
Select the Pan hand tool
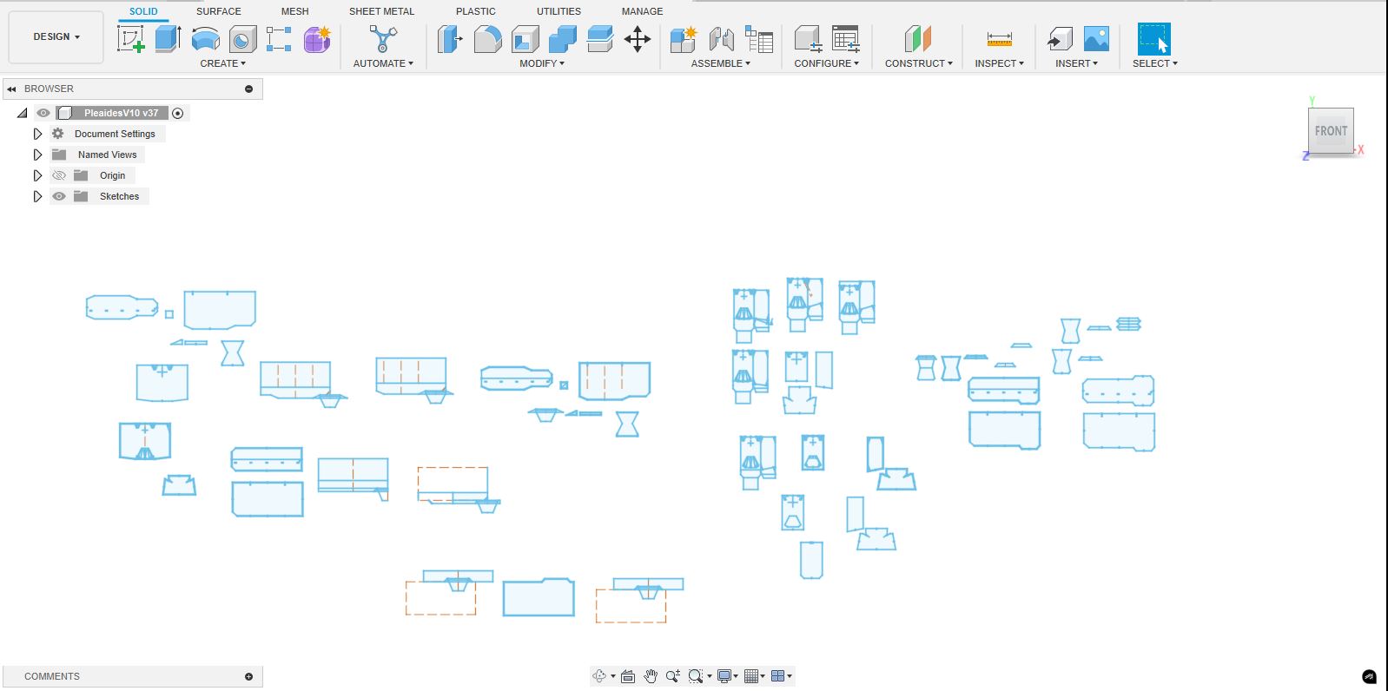click(651, 676)
